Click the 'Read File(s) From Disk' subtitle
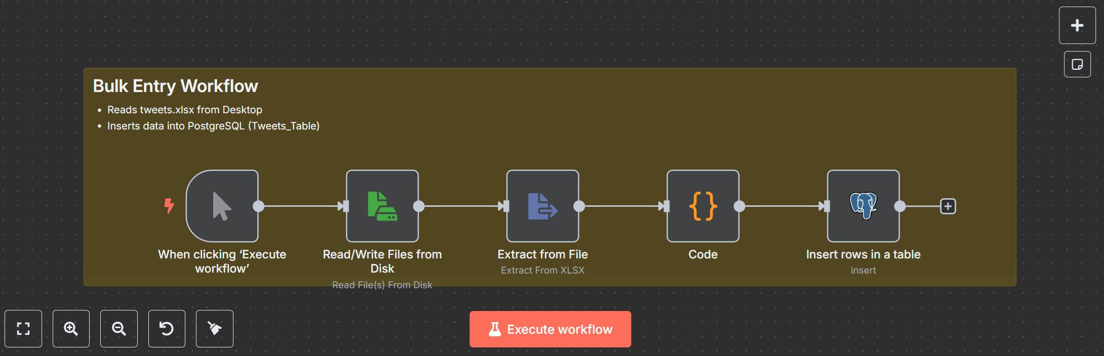The width and height of the screenshot is (1104, 356). (382, 285)
